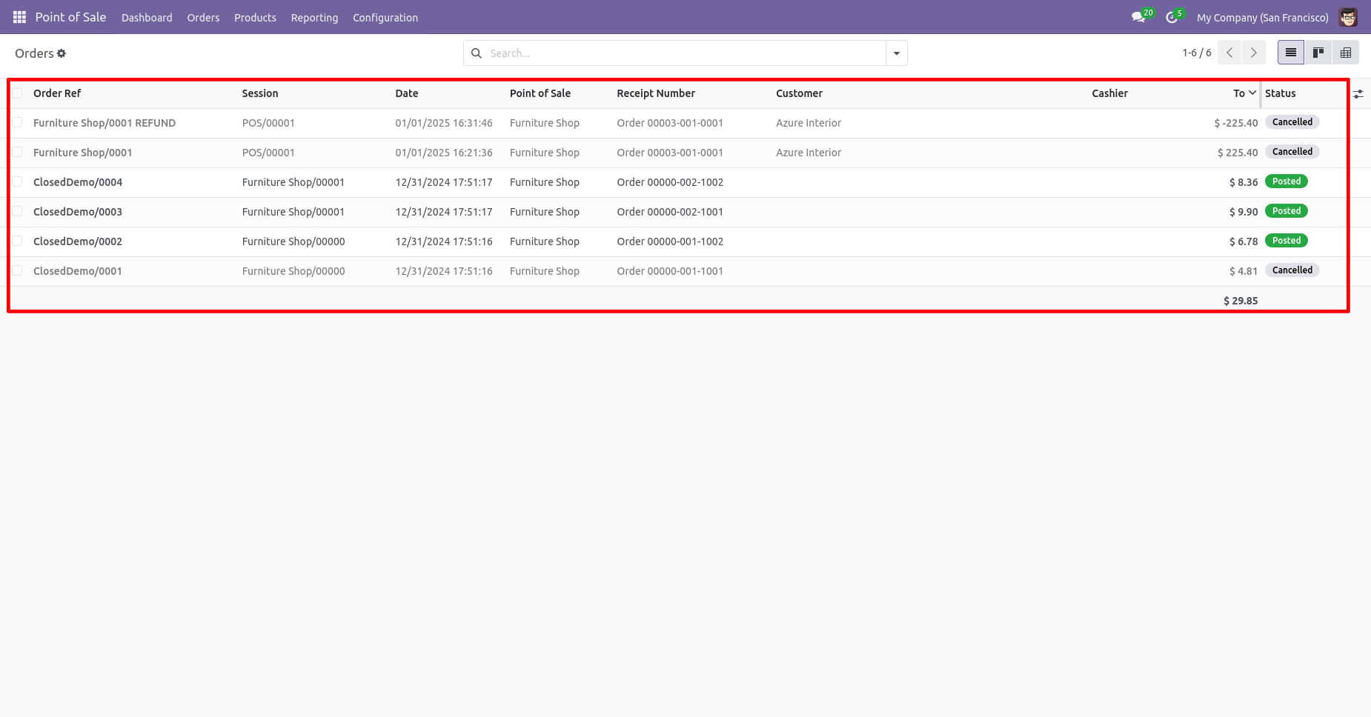The height and width of the screenshot is (717, 1371).
Task: Switch to kanban view
Action: pyautogui.click(x=1318, y=53)
